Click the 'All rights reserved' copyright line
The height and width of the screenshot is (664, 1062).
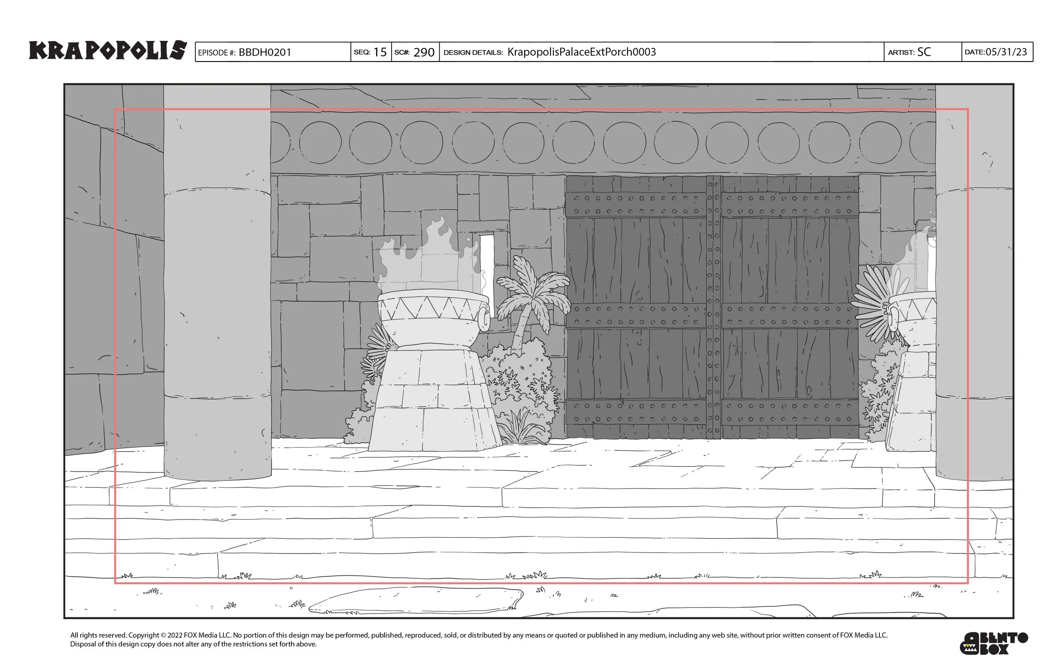[478, 635]
